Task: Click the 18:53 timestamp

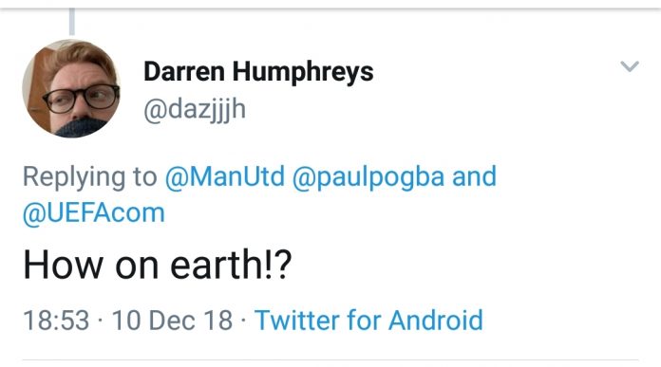Action: click(x=56, y=321)
